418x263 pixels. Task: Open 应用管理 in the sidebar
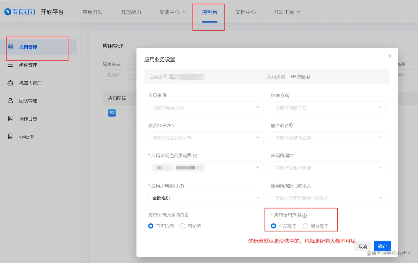point(38,47)
